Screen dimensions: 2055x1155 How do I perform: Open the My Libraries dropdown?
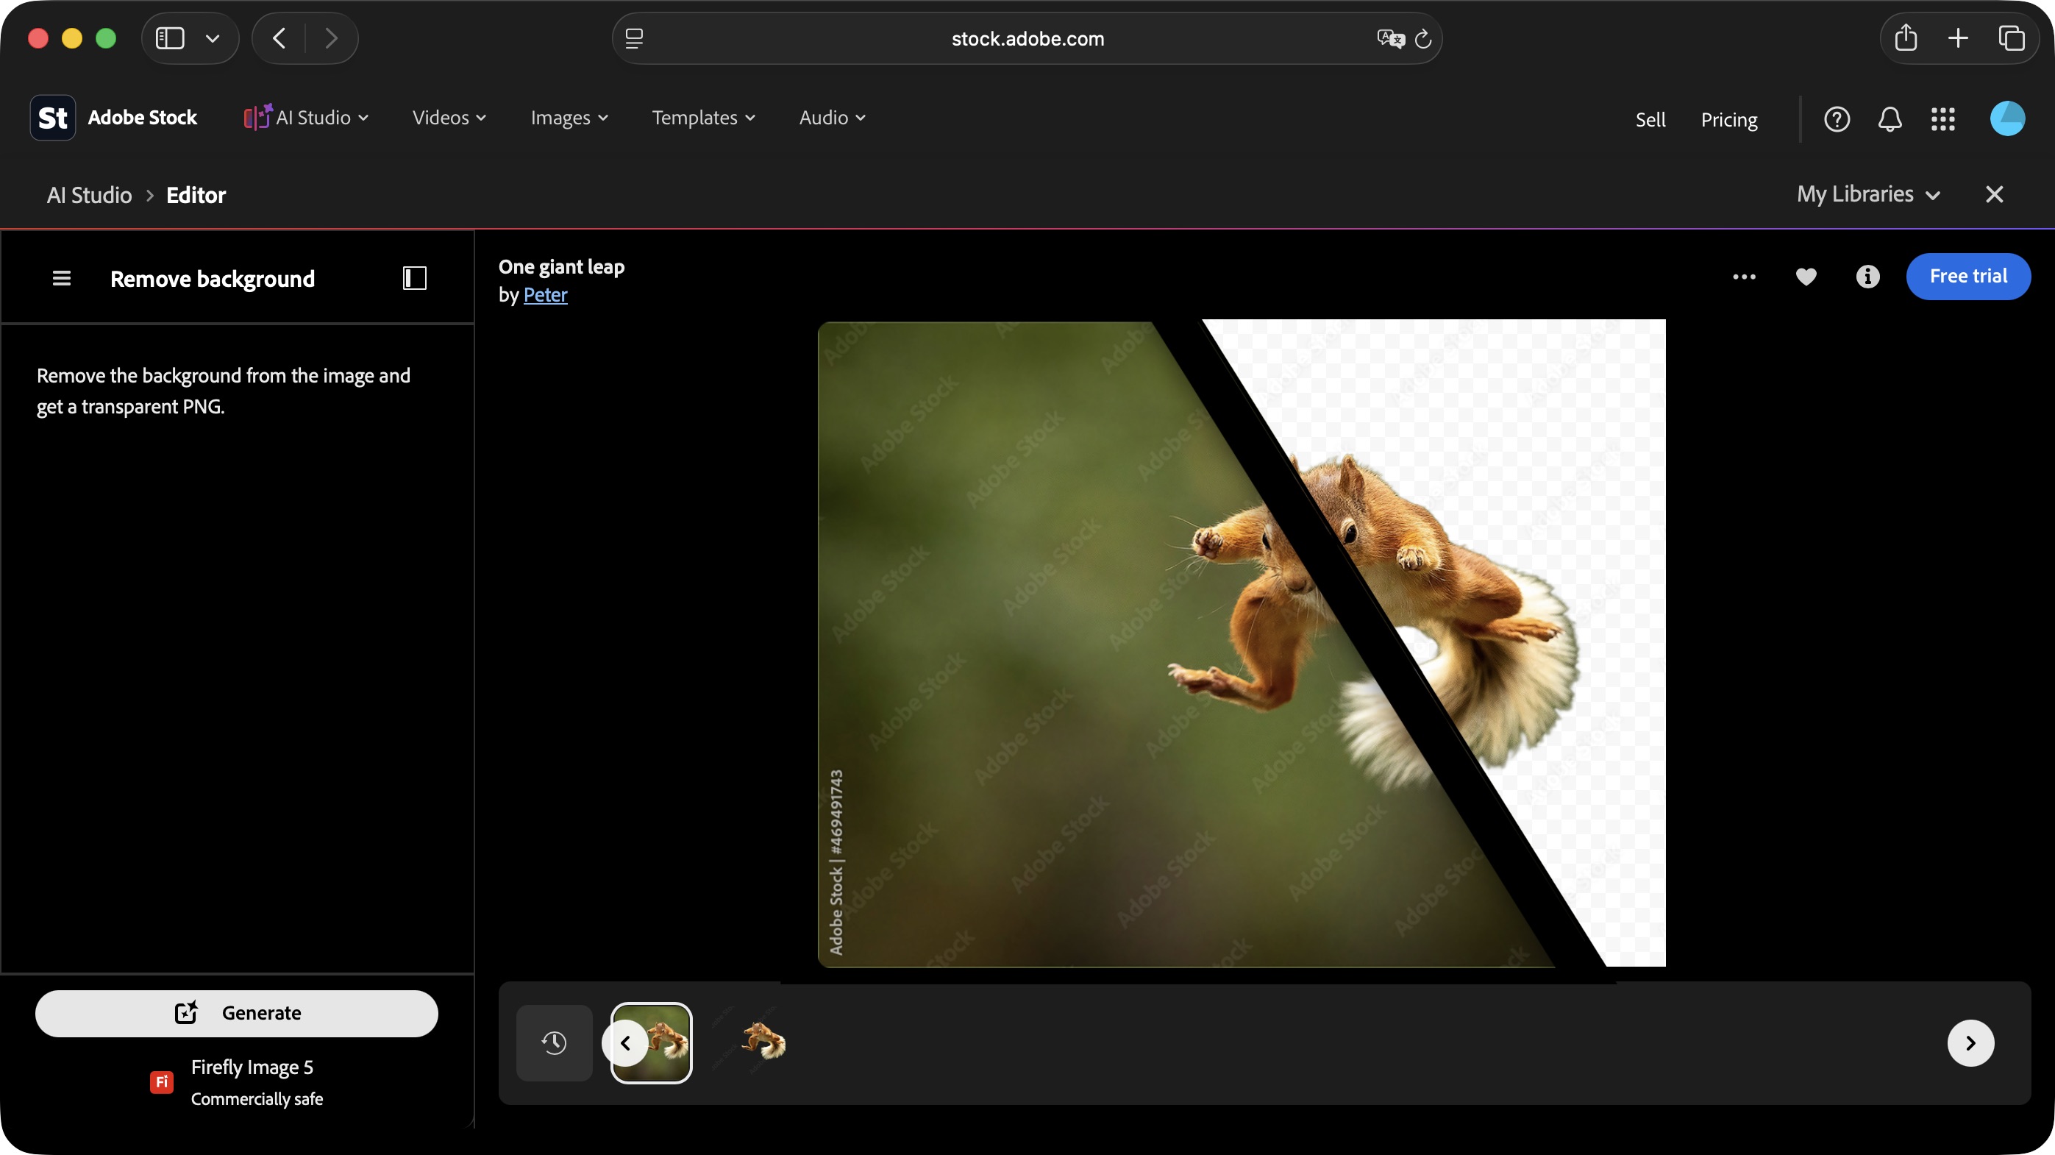(x=1868, y=195)
